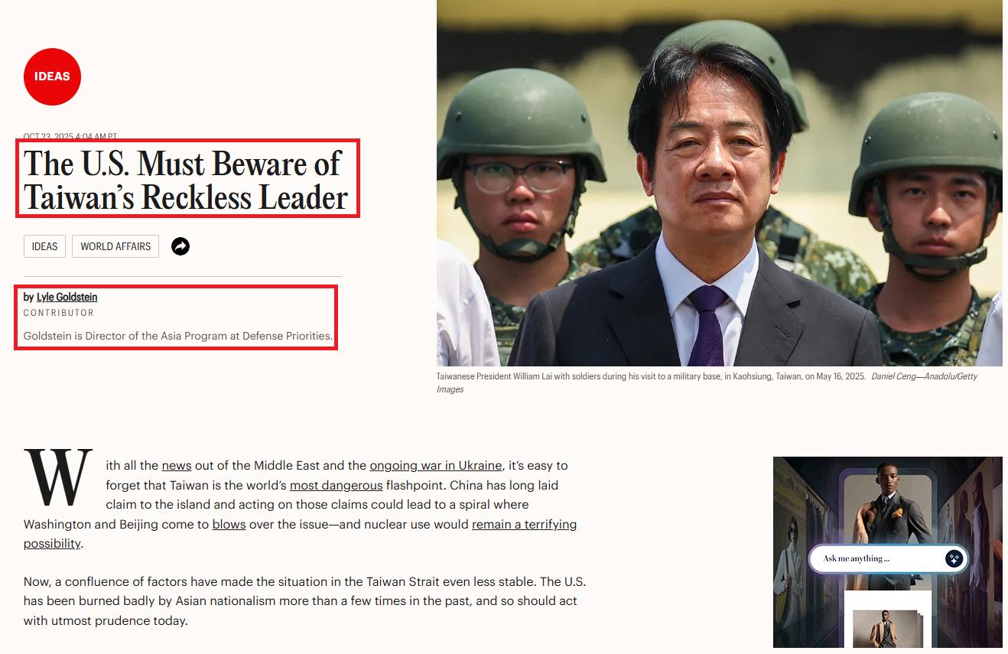
Task: Click the Goldstein Defense Priorities bio line
Action: point(178,336)
